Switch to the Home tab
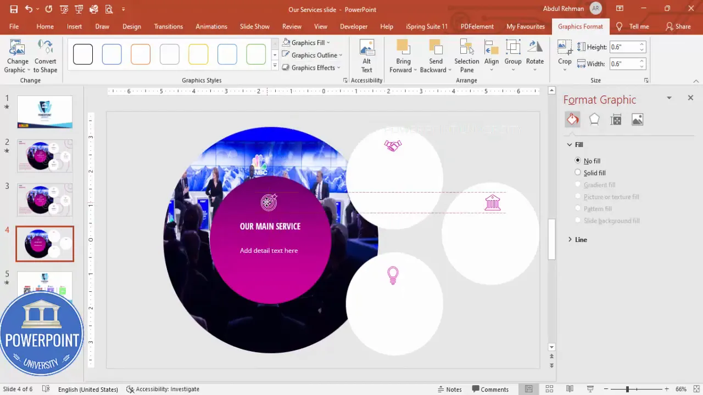This screenshot has height=395, width=703. tap(45, 26)
